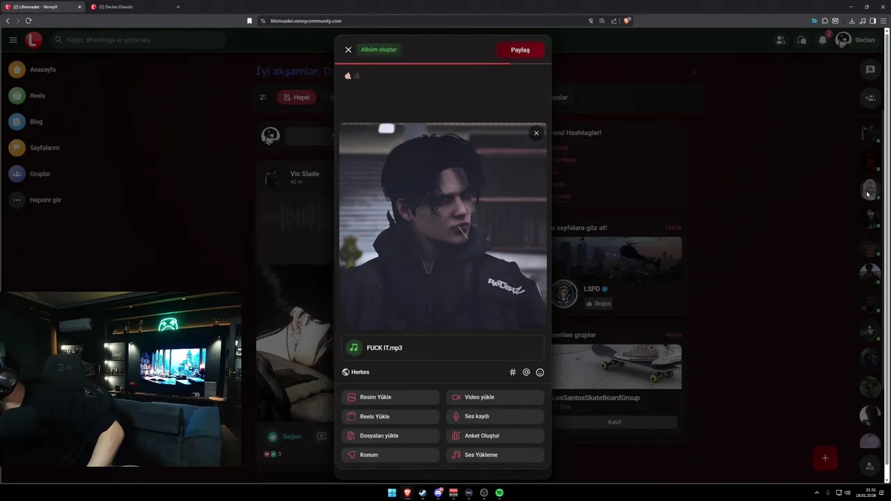Open the Windows Start menu

(x=392, y=493)
